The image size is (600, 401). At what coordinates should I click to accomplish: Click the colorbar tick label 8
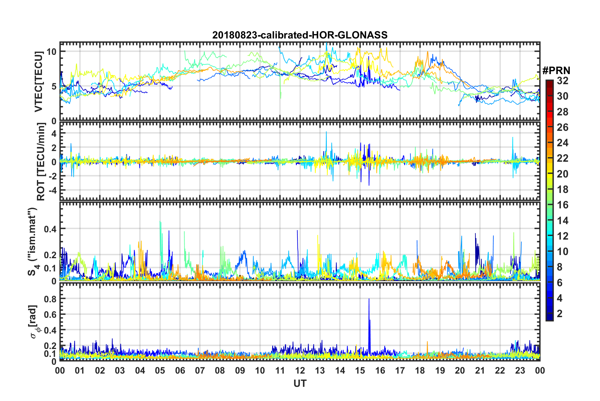coord(560,267)
